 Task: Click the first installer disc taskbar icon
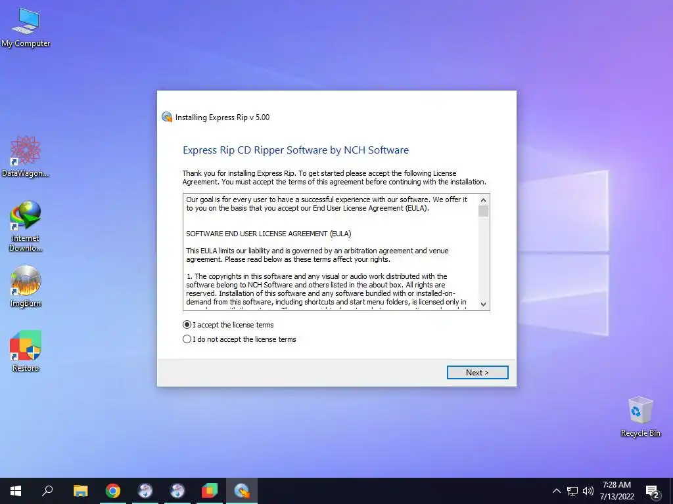[145, 491]
